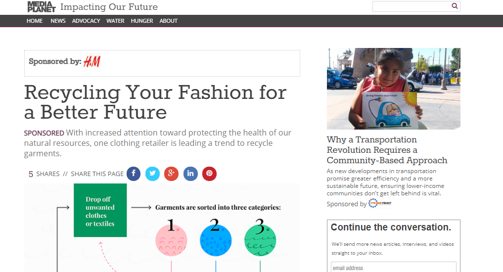
Task: Go to the News section
Action: click(x=58, y=21)
